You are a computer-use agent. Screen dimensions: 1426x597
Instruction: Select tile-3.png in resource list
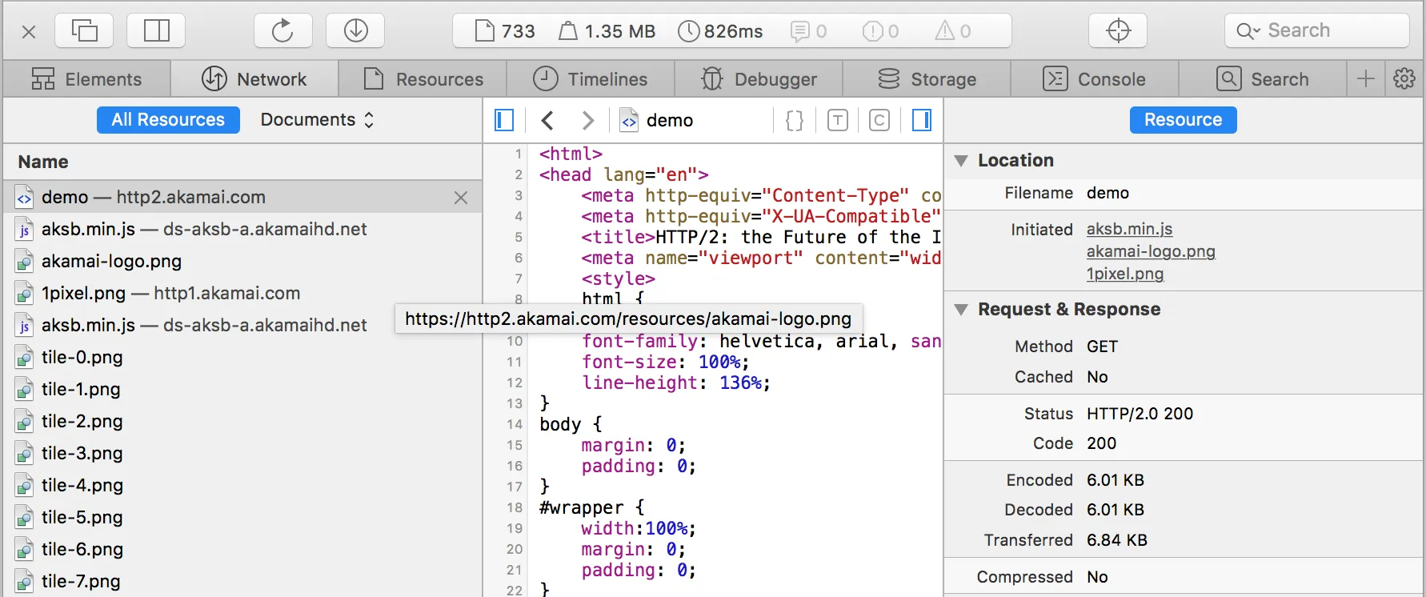coord(82,454)
